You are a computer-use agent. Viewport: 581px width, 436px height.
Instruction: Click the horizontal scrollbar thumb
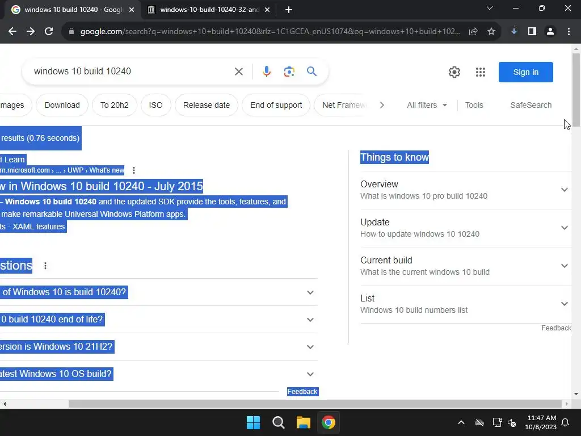pyautogui.click(x=315, y=404)
